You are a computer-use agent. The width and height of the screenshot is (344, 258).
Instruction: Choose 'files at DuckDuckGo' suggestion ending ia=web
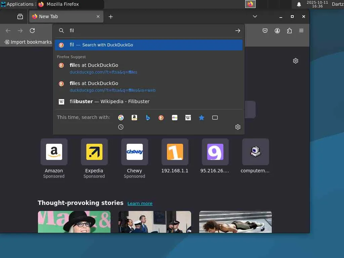[x=149, y=87]
